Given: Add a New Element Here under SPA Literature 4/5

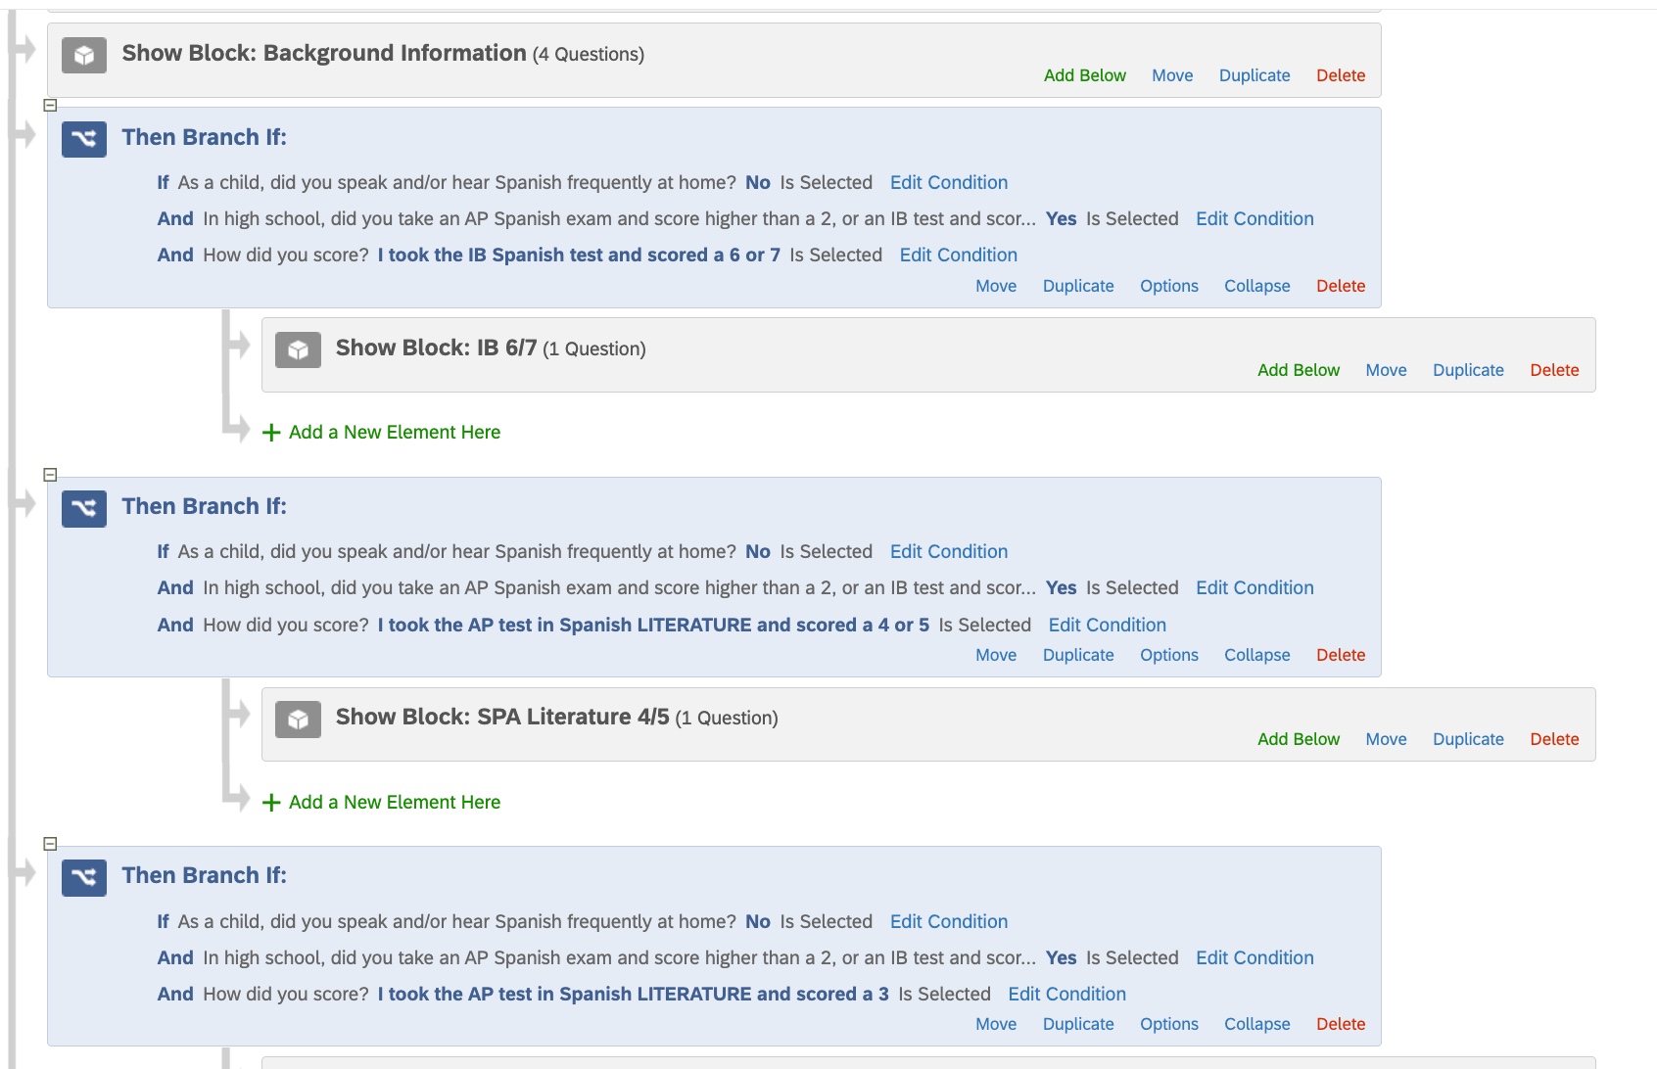Looking at the screenshot, I should [x=395, y=802].
